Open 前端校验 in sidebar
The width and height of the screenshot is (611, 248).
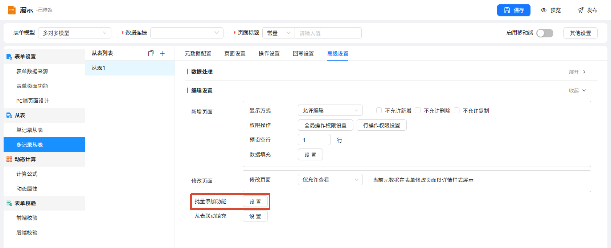click(x=44, y=218)
